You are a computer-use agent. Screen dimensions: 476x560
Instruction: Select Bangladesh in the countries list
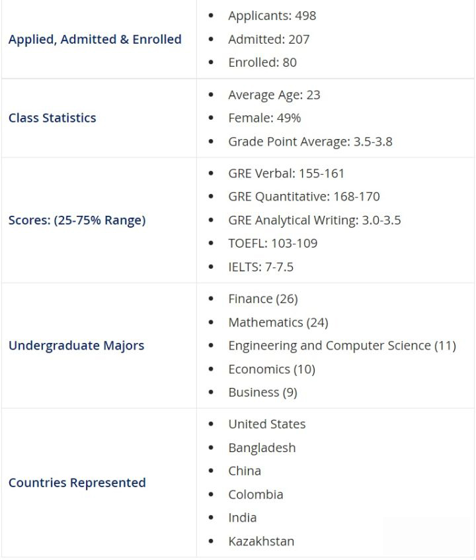[262, 447]
